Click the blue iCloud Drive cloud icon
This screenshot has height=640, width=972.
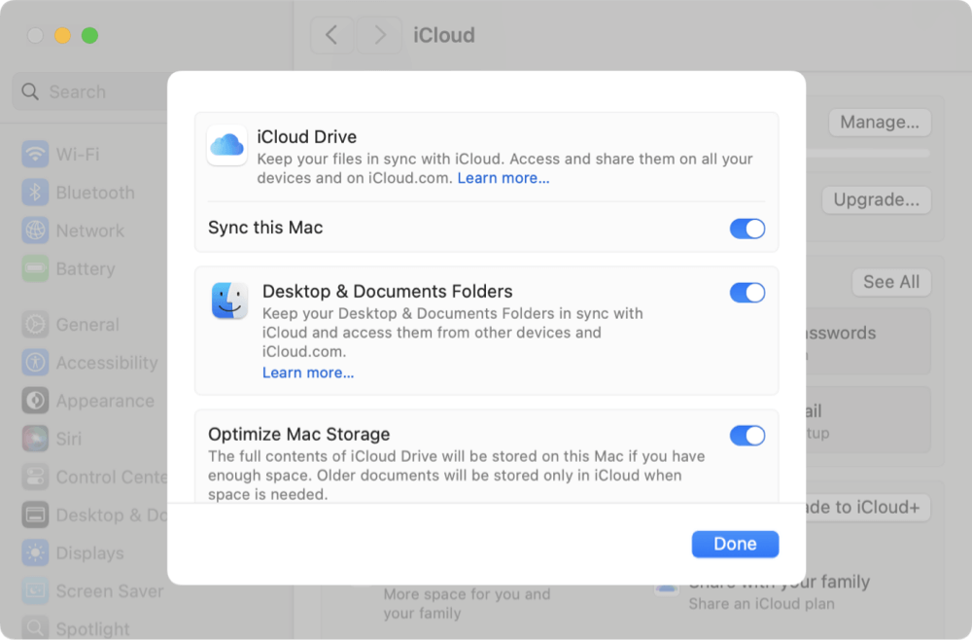226,144
